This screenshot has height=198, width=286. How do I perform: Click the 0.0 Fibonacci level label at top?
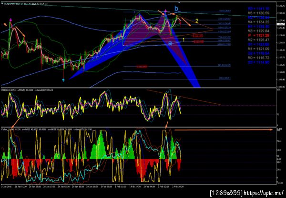225,11
